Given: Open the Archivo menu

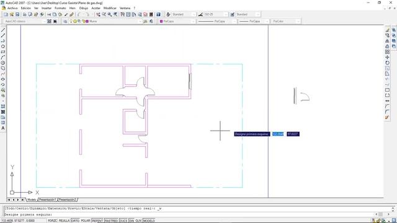Looking at the screenshot, I should coord(12,8).
